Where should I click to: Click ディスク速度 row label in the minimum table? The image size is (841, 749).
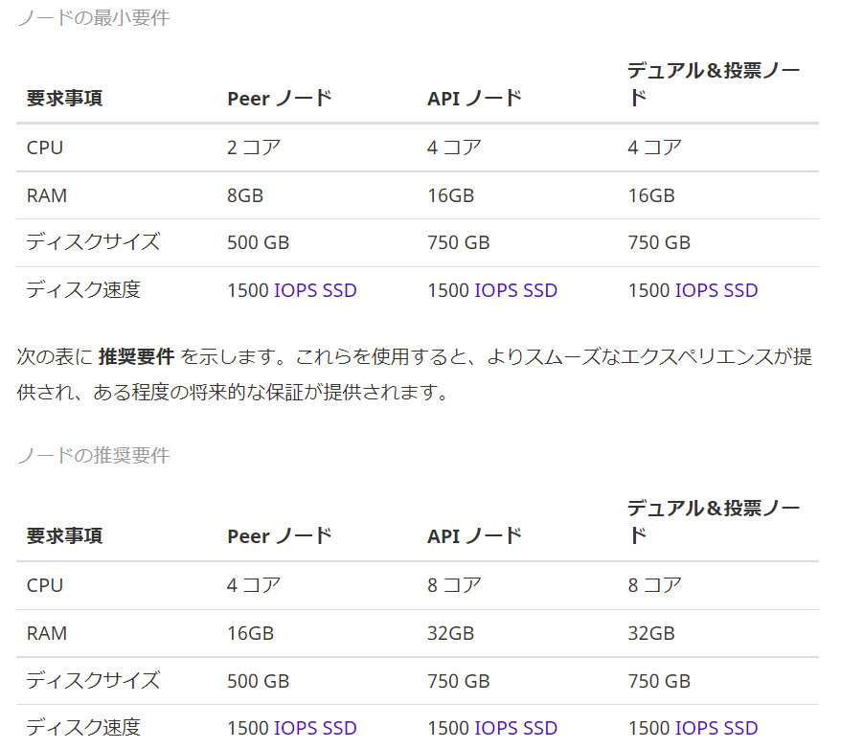point(83,290)
